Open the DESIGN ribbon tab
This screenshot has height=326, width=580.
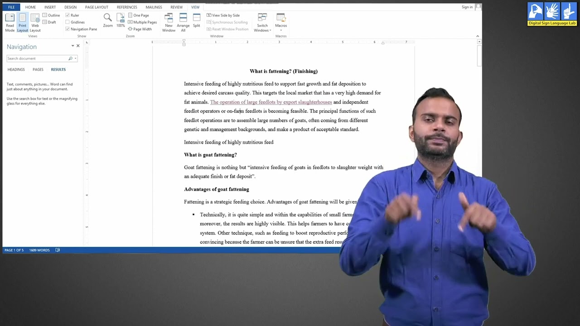click(x=70, y=7)
